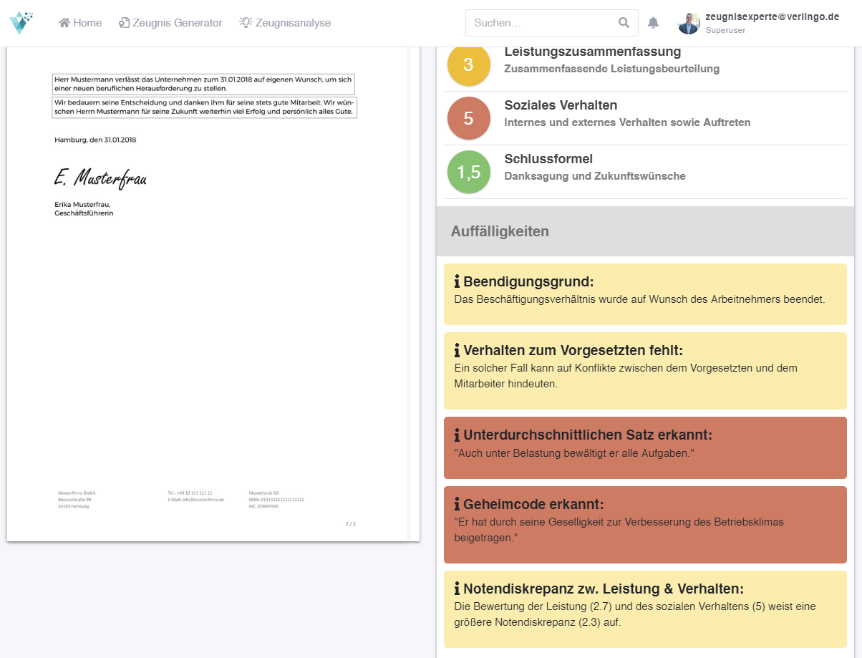
Task: Open notifications via the bell icon
Action: [x=653, y=23]
